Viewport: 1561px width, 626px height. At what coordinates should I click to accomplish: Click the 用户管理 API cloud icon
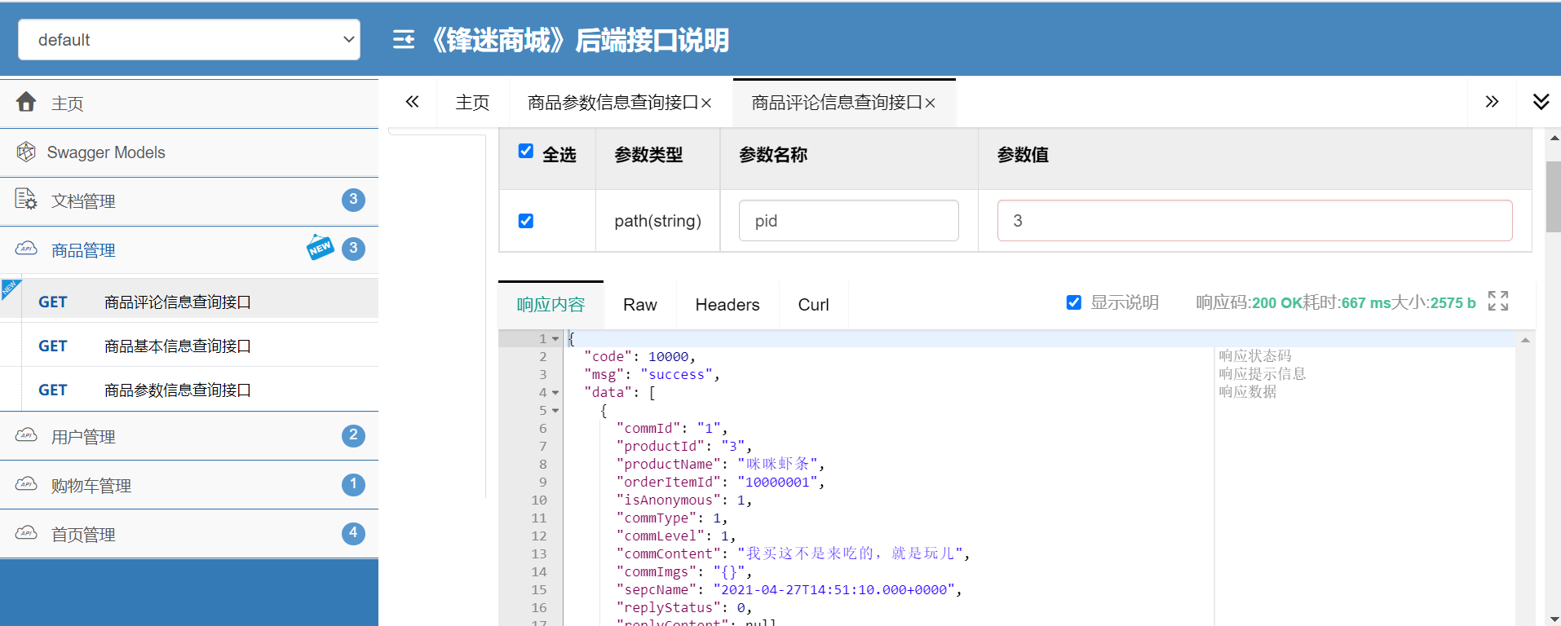point(26,435)
